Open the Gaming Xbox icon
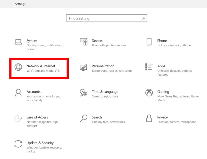The image size is (207, 159). pos(149,92)
